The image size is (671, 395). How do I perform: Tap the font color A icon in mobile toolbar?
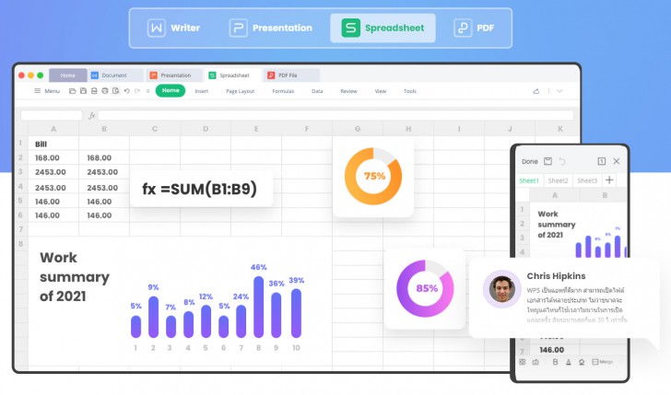(x=569, y=362)
